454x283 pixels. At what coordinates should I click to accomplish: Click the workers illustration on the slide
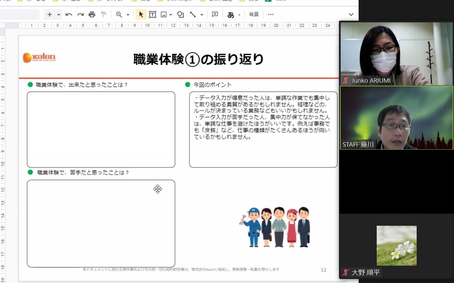coord(275,227)
